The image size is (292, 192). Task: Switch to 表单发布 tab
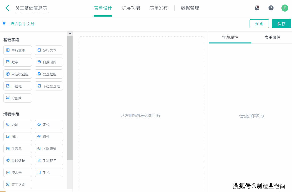coord(159,8)
